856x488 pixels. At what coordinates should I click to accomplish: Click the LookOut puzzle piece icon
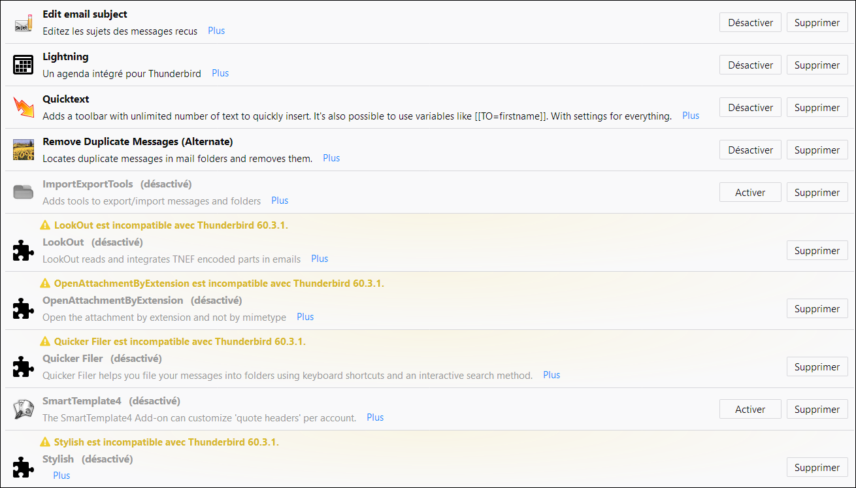pos(24,251)
